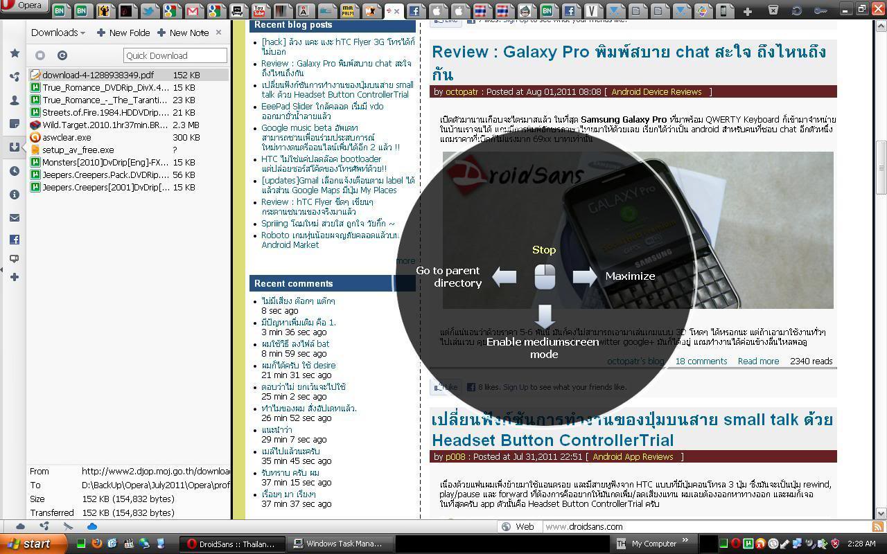Image resolution: width=887 pixels, height=554 pixels.
Task: Open Android Device Reviews category
Action: (656, 91)
